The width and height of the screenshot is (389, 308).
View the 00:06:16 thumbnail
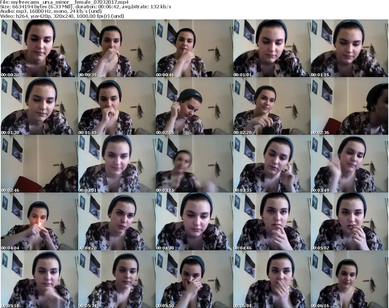click(x=349, y=279)
